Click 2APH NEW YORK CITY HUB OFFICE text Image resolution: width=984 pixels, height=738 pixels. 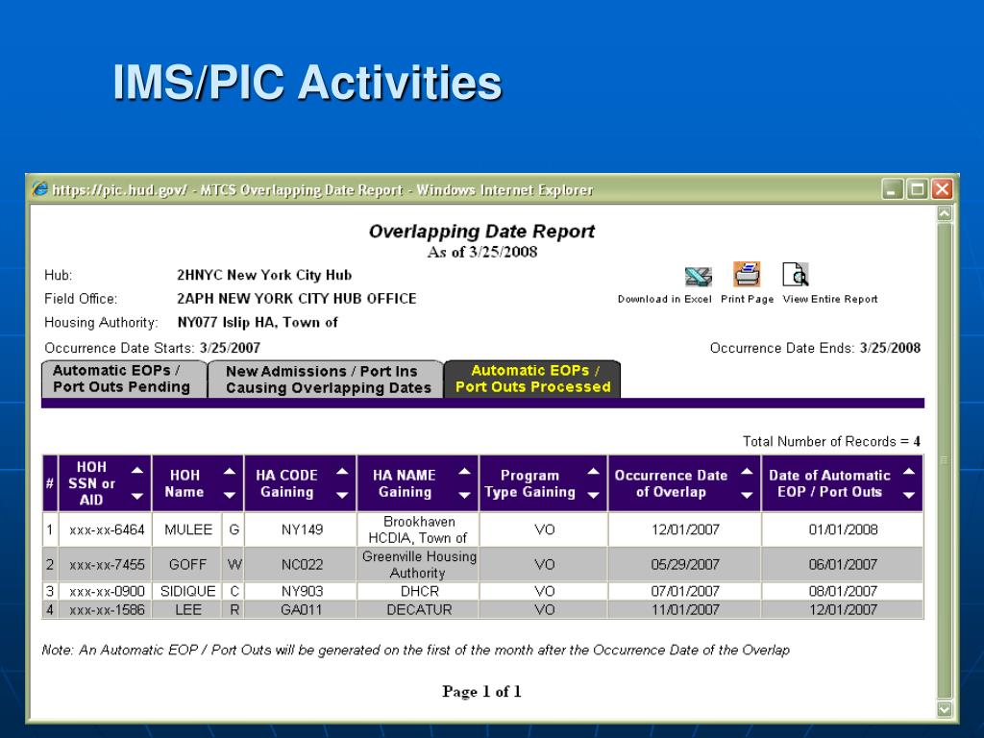297,299
